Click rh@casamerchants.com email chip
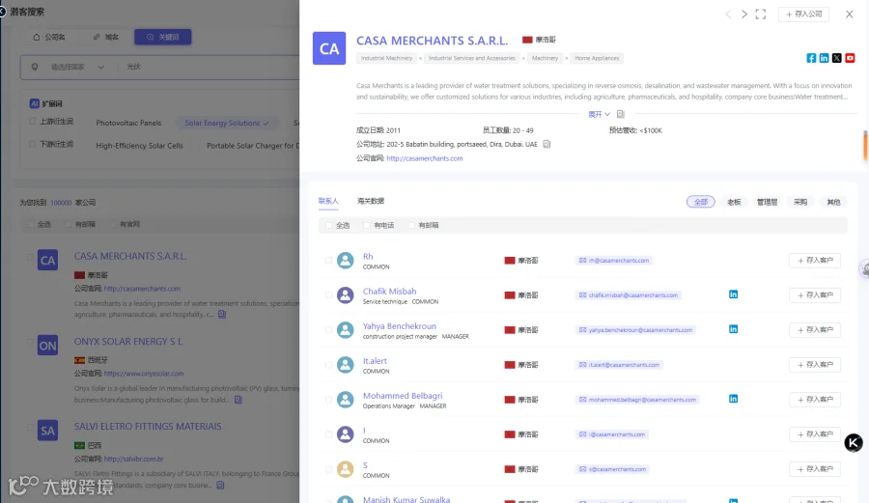 click(613, 261)
